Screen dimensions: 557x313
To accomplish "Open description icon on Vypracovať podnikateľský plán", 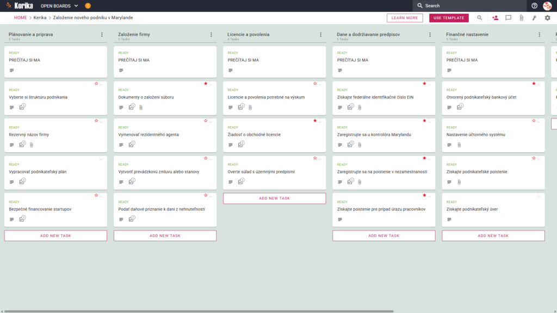I will pos(12,182).
